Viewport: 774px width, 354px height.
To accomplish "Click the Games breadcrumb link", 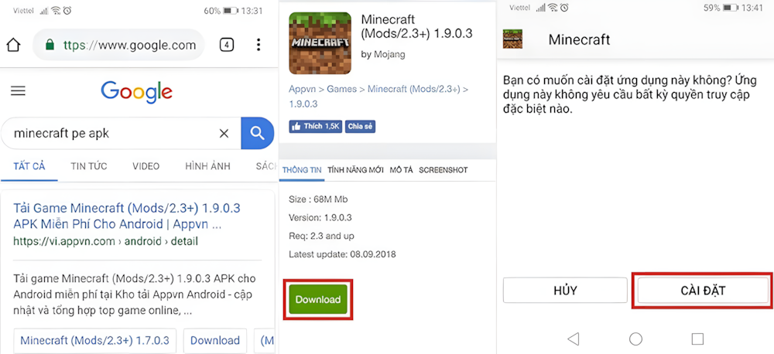I will click(341, 89).
